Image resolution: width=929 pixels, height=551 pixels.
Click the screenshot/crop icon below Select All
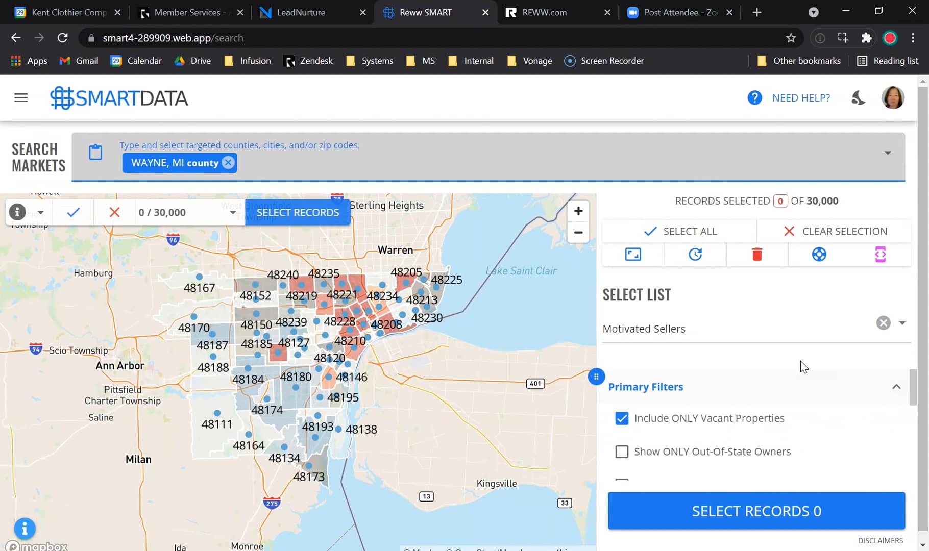click(632, 254)
